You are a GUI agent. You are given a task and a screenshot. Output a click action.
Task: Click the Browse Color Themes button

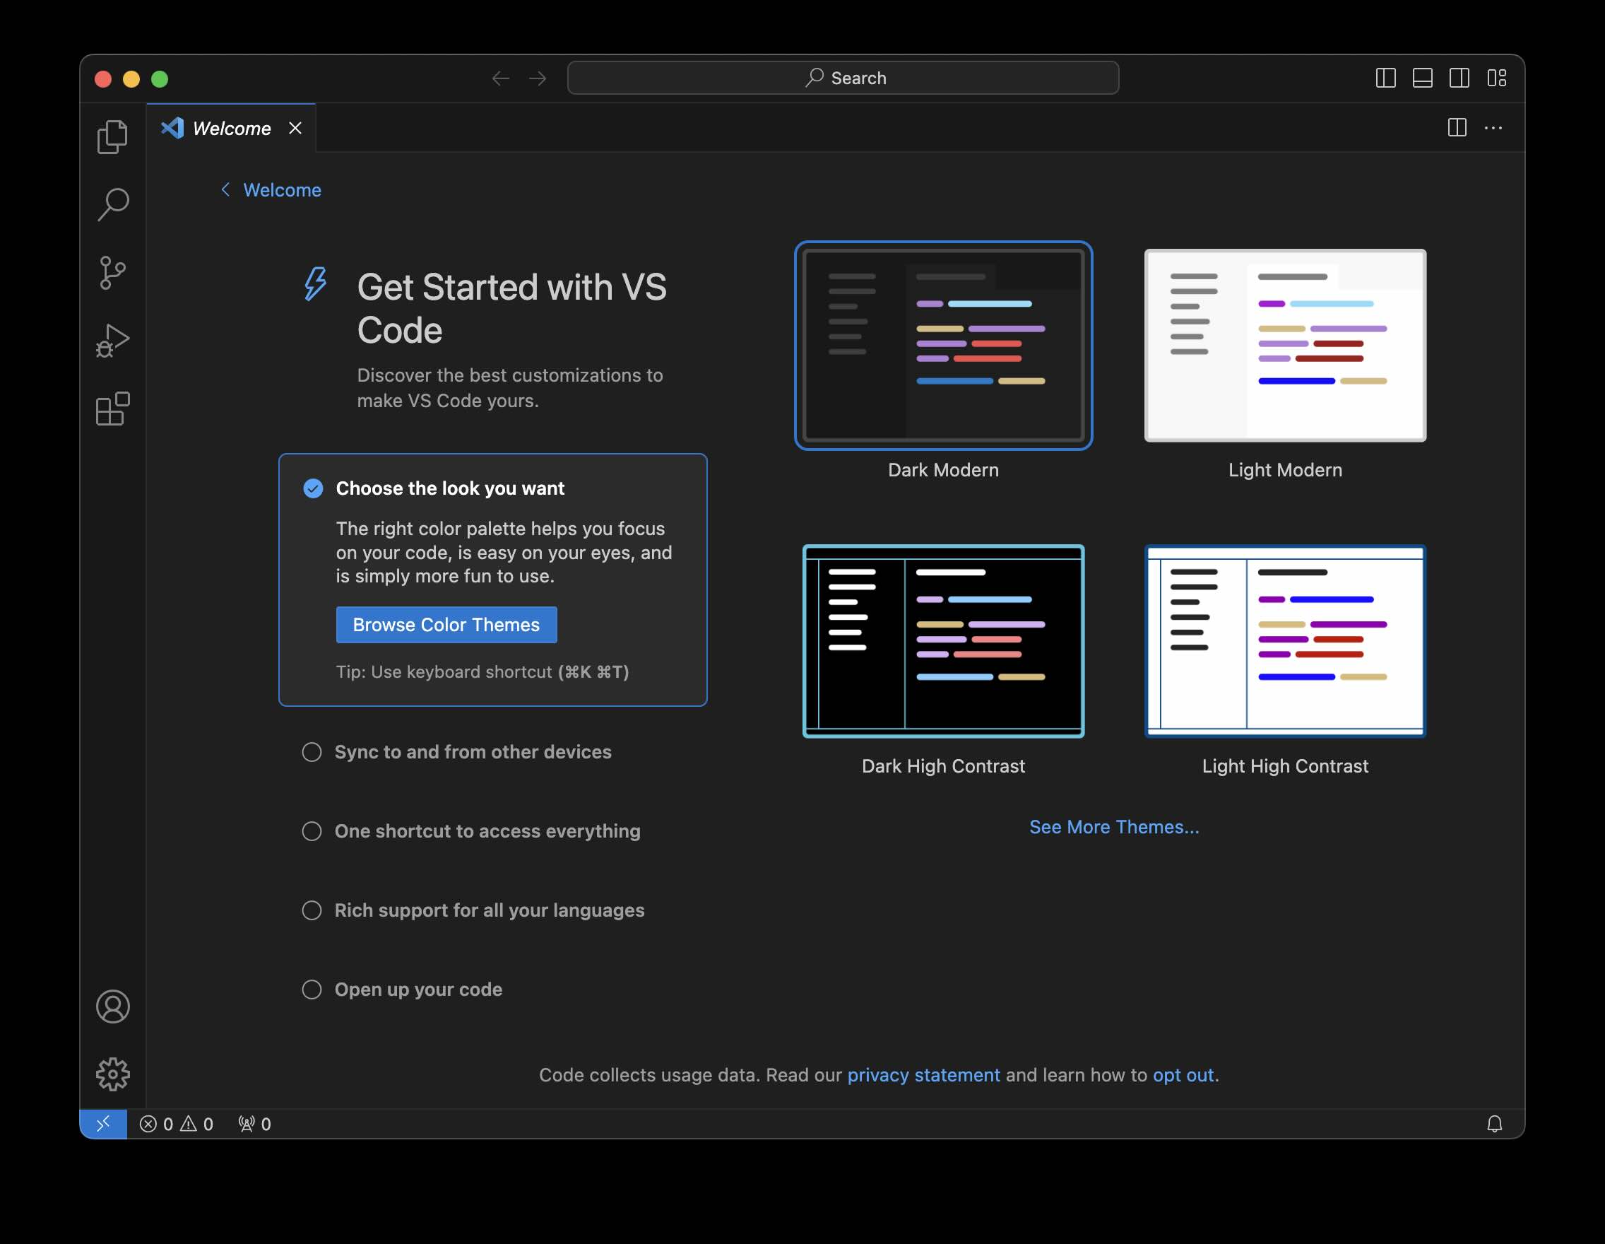[446, 624]
